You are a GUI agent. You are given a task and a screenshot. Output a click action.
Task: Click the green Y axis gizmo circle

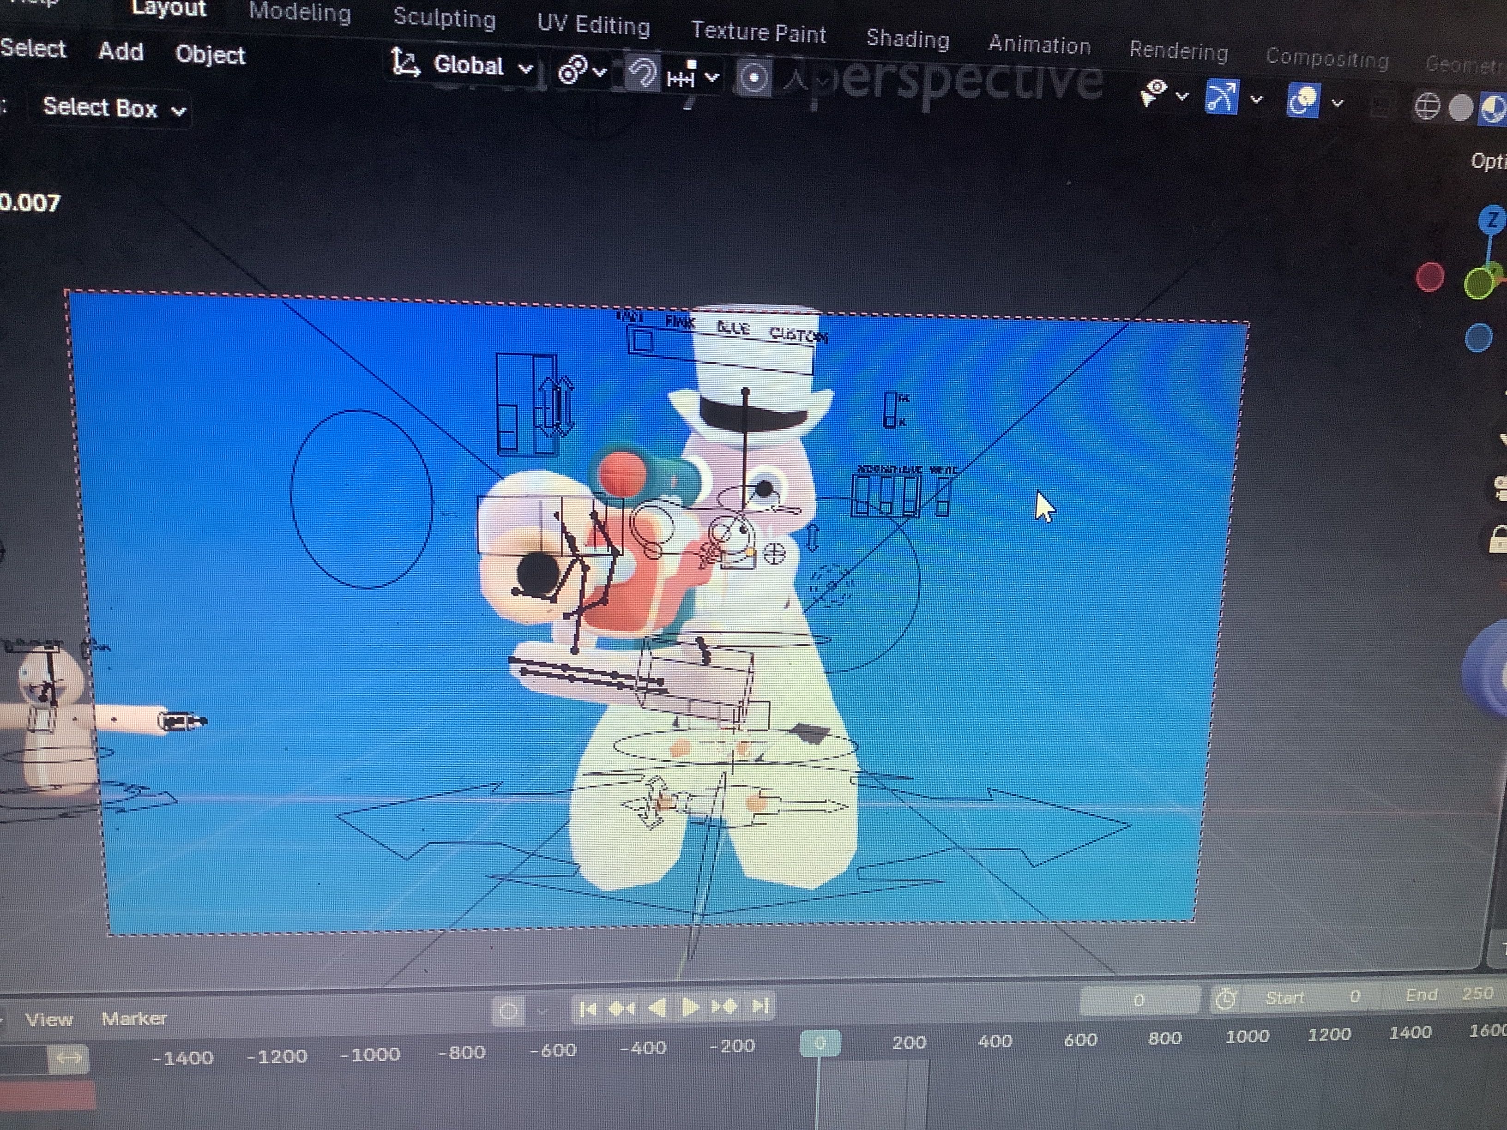pos(1478,283)
